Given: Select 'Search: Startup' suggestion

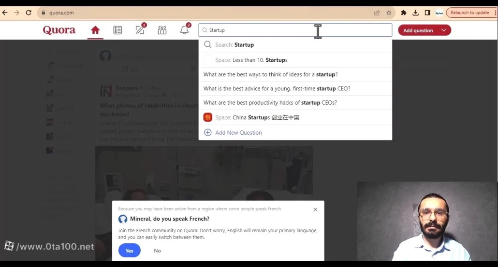Looking at the screenshot, I should click(234, 45).
